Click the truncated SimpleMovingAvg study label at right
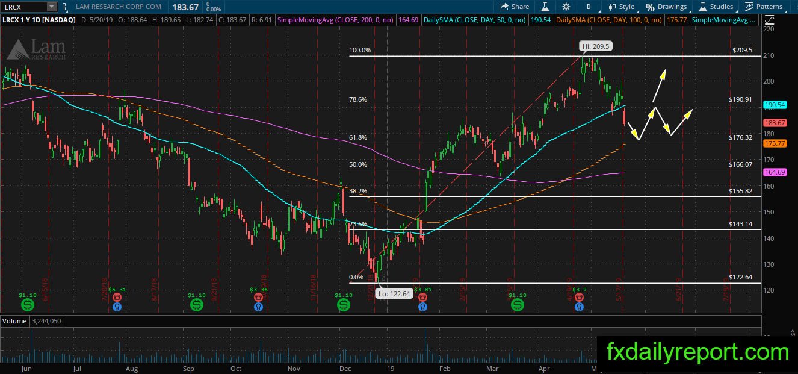This screenshot has height=374, width=798. [x=724, y=20]
